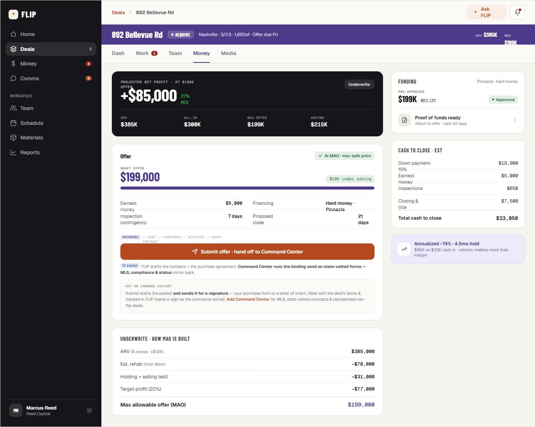Click the Deals breadcrumb link

pyautogui.click(x=118, y=12)
